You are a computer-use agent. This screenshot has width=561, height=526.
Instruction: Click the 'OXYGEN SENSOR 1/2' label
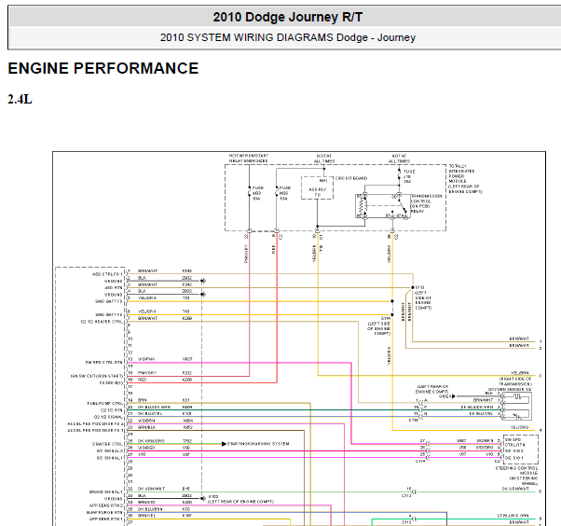[510, 389]
